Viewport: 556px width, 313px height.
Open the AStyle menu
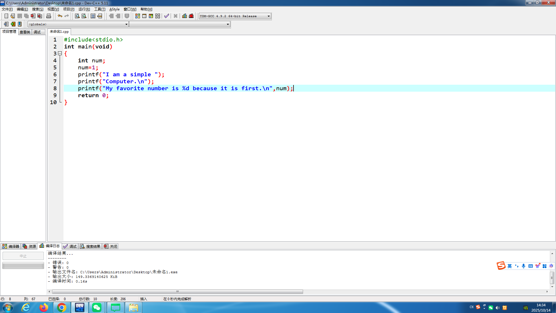tap(114, 9)
